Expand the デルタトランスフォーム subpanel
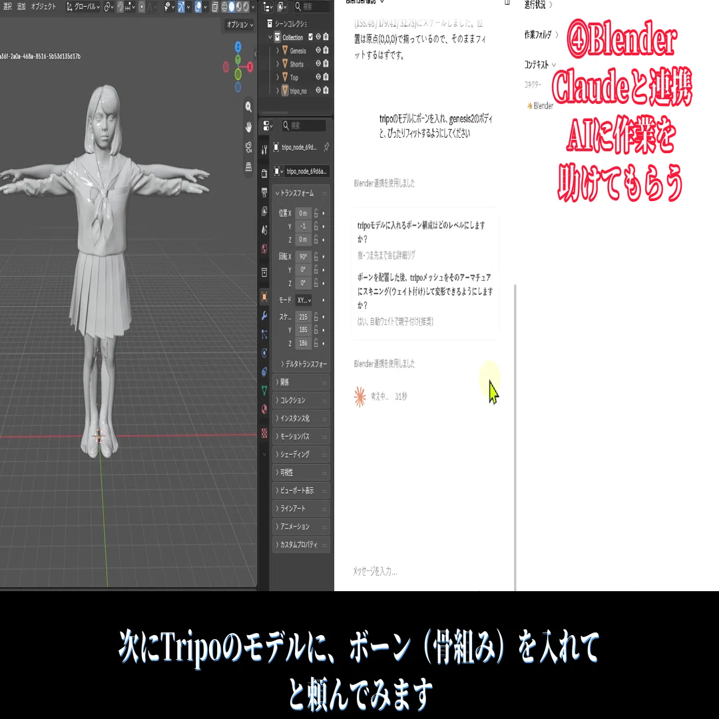719x719 pixels. pos(304,364)
